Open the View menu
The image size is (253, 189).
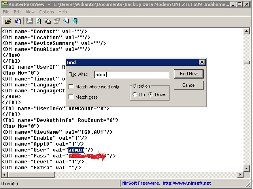pos(30,12)
